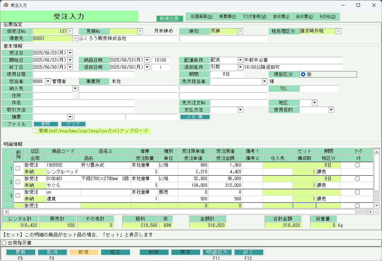Viewport: 382px width, 261px height.
Task: Click the 明細拡大 F11 button
Action: [x=217, y=252]
